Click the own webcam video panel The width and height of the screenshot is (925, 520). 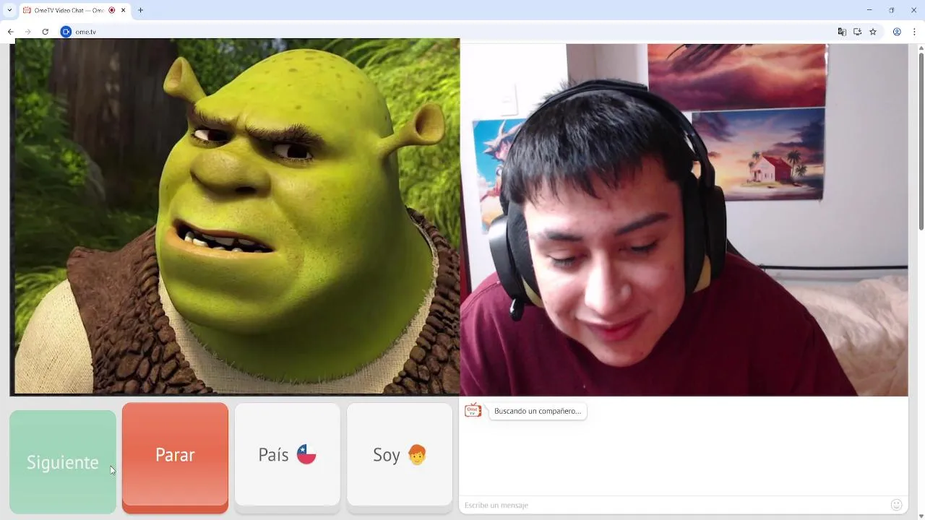(x=684, y=220)
